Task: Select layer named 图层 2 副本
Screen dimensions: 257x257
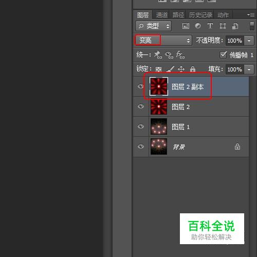Action: pyautogui.click(x=188, y=87)
